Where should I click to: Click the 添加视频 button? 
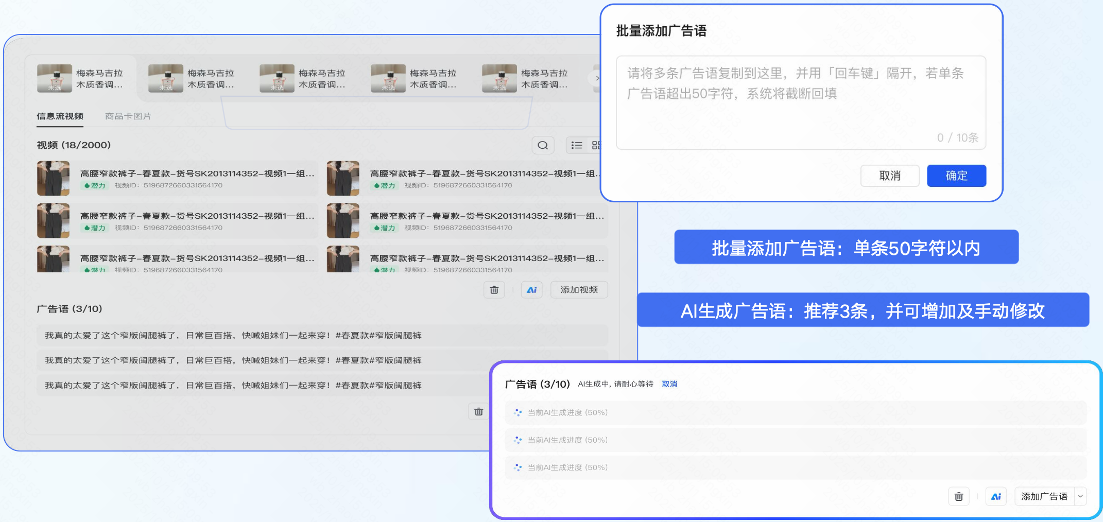[x=579, y=289]
